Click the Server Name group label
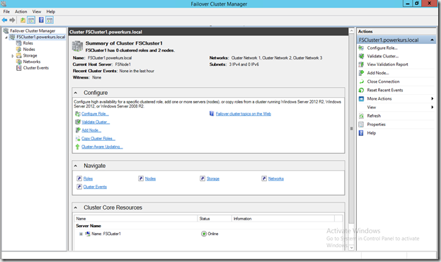Screen dimensions: 441x262 pos(88,226)
